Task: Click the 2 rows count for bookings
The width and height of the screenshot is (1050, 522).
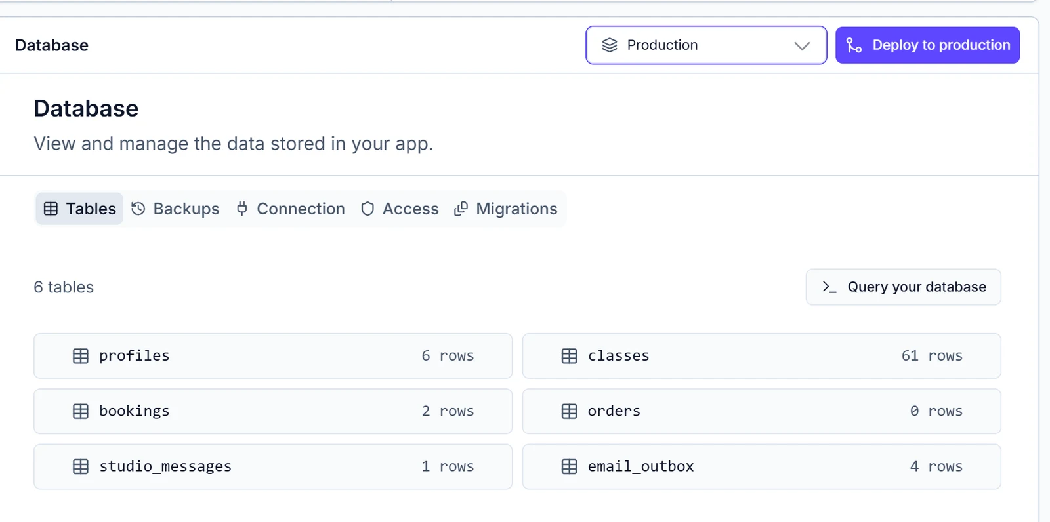Action: click(x=448, y=411)
